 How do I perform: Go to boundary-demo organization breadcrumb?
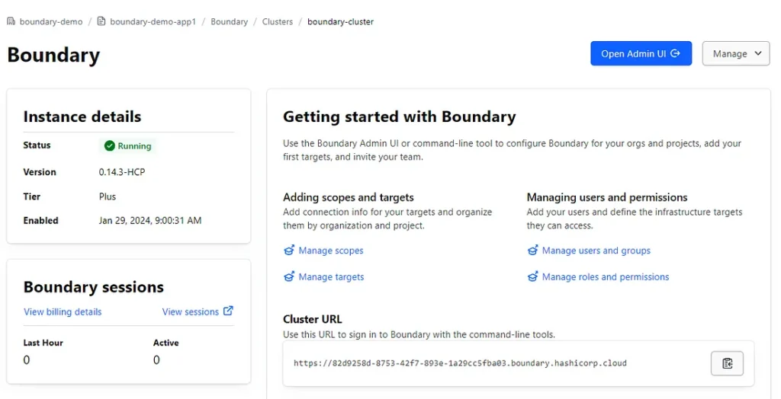[x=51, y=21]
